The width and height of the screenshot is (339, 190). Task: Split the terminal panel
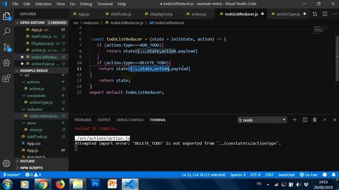point(305,120)
